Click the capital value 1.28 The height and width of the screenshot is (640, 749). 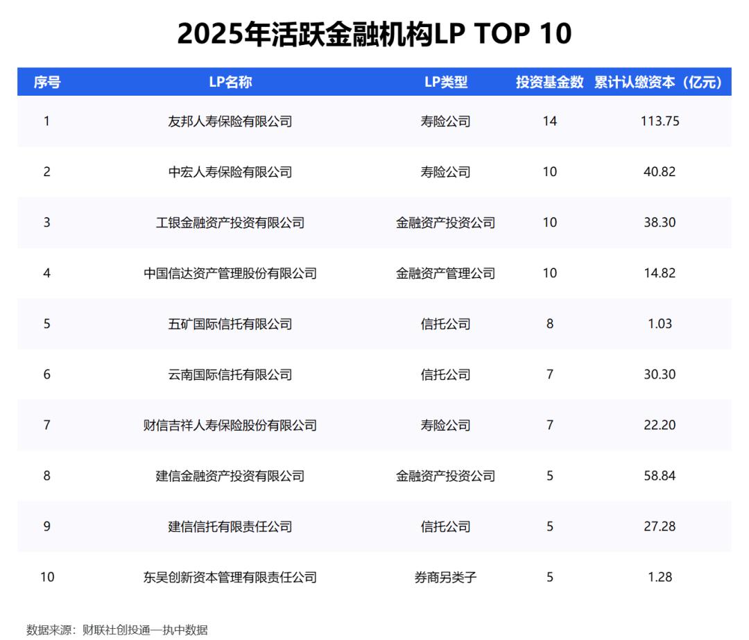click(x=660, y=577)
